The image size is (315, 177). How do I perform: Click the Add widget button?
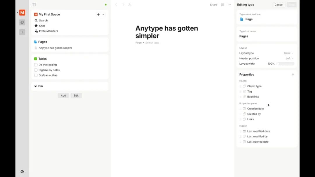click(63, 95)
